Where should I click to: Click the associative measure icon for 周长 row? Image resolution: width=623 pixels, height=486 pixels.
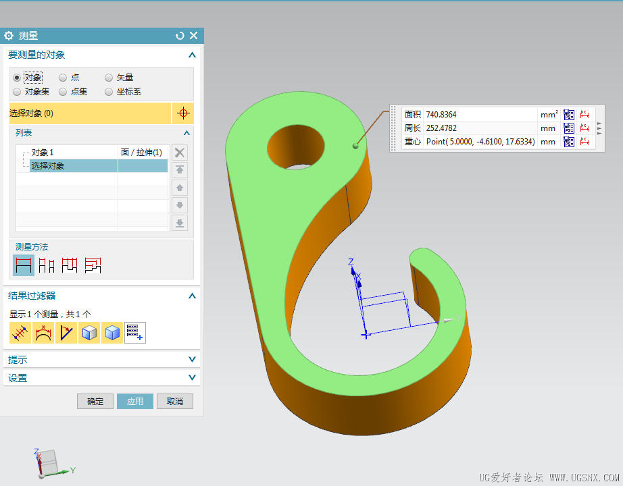584,128
